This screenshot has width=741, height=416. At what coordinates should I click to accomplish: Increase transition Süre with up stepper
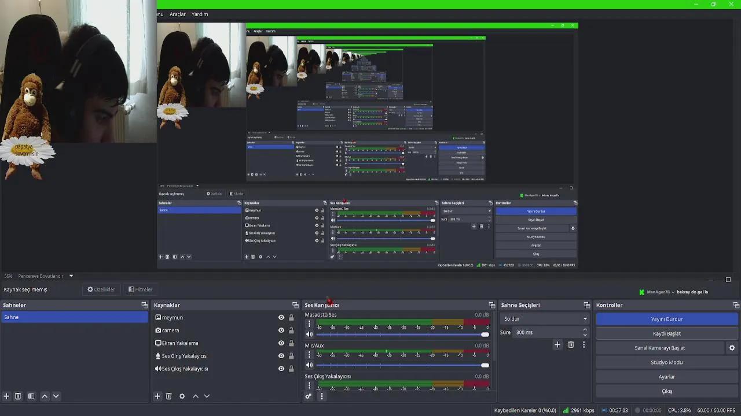pos(585,329)
